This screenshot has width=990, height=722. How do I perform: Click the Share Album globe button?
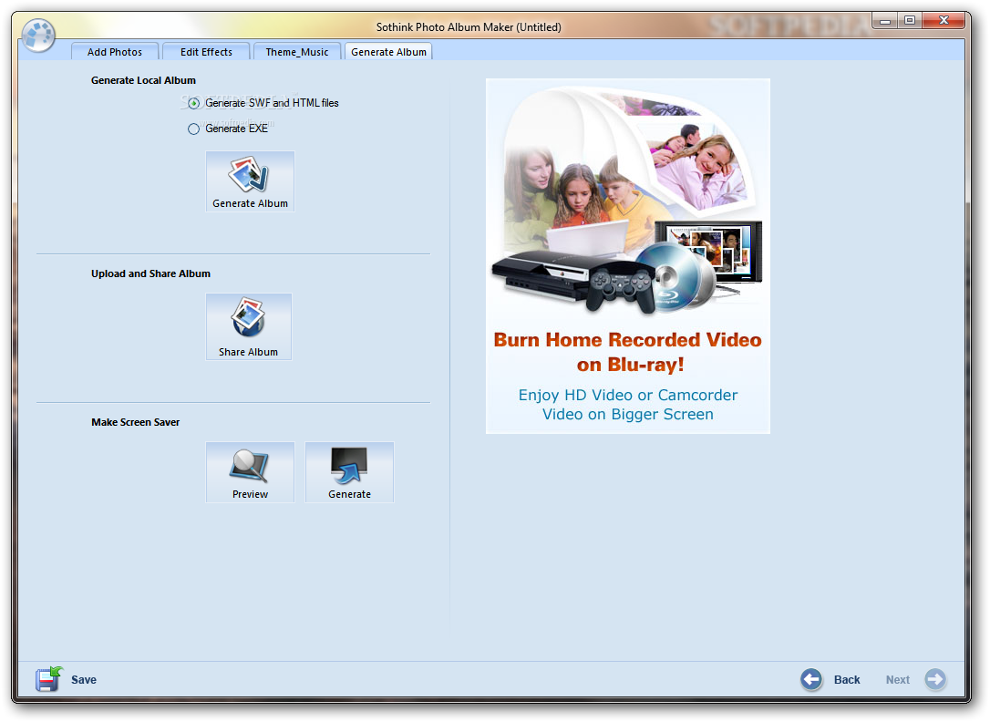tap(249, 327)
